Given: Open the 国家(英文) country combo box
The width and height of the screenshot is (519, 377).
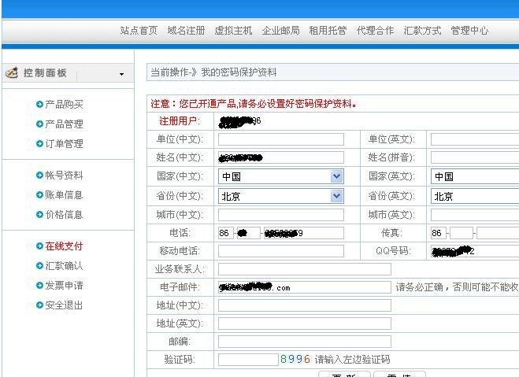Looking at the screenshot, I should (474, 176).
